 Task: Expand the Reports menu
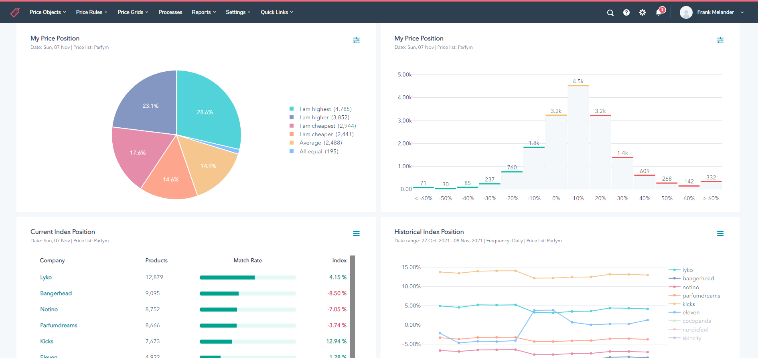[x=204, y=12]
